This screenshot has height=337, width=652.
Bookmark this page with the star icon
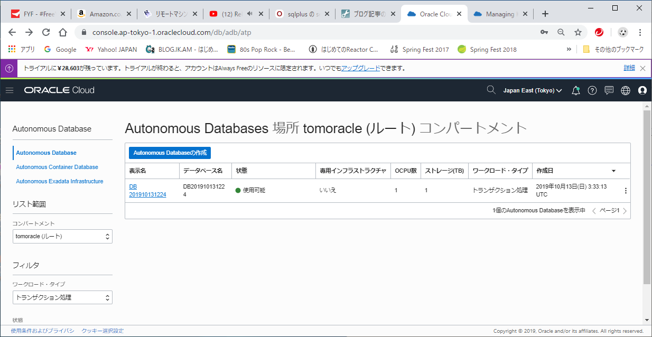[578, 32]
